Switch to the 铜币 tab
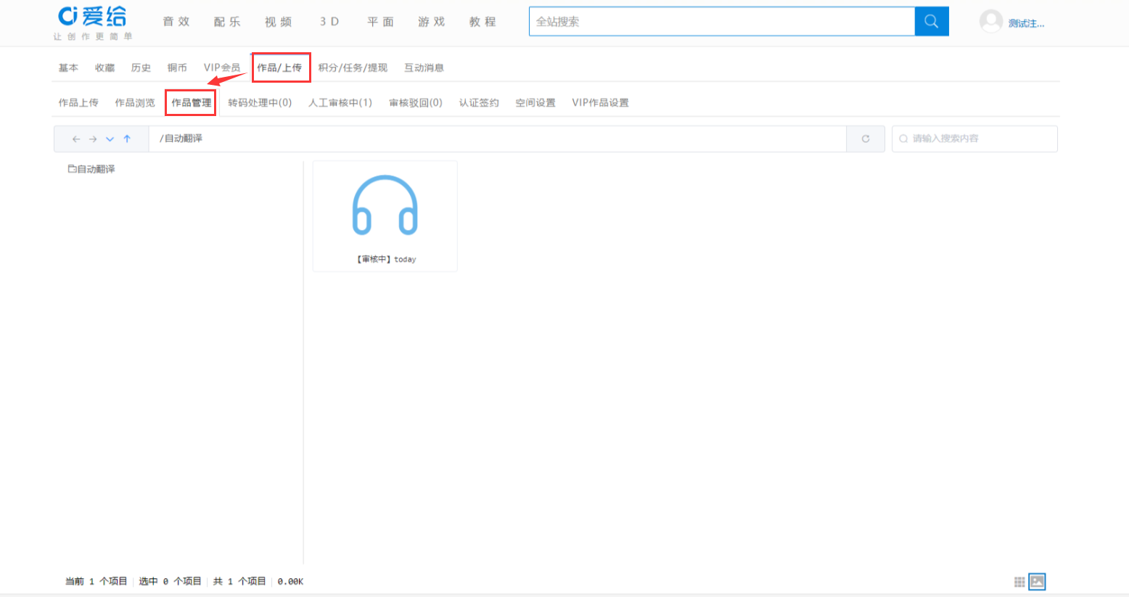1129x597 pixels. click(x=177, y=67)
